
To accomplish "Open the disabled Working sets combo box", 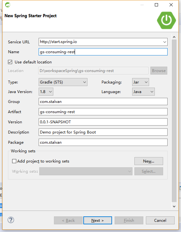I will [x=86, y=171].
